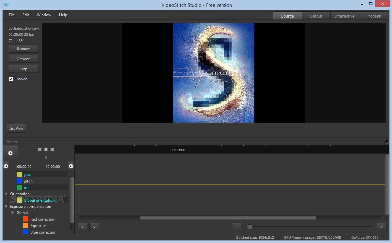Collapse the Exposure compensation group
Screen dimensions: 392x243
coord(6,207)
